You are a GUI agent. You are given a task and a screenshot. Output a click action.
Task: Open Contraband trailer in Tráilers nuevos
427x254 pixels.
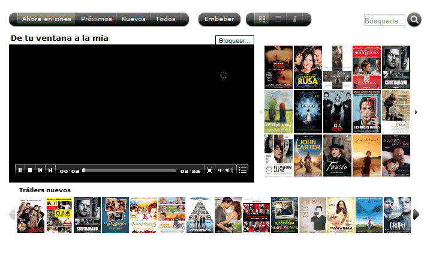(87, 215)
